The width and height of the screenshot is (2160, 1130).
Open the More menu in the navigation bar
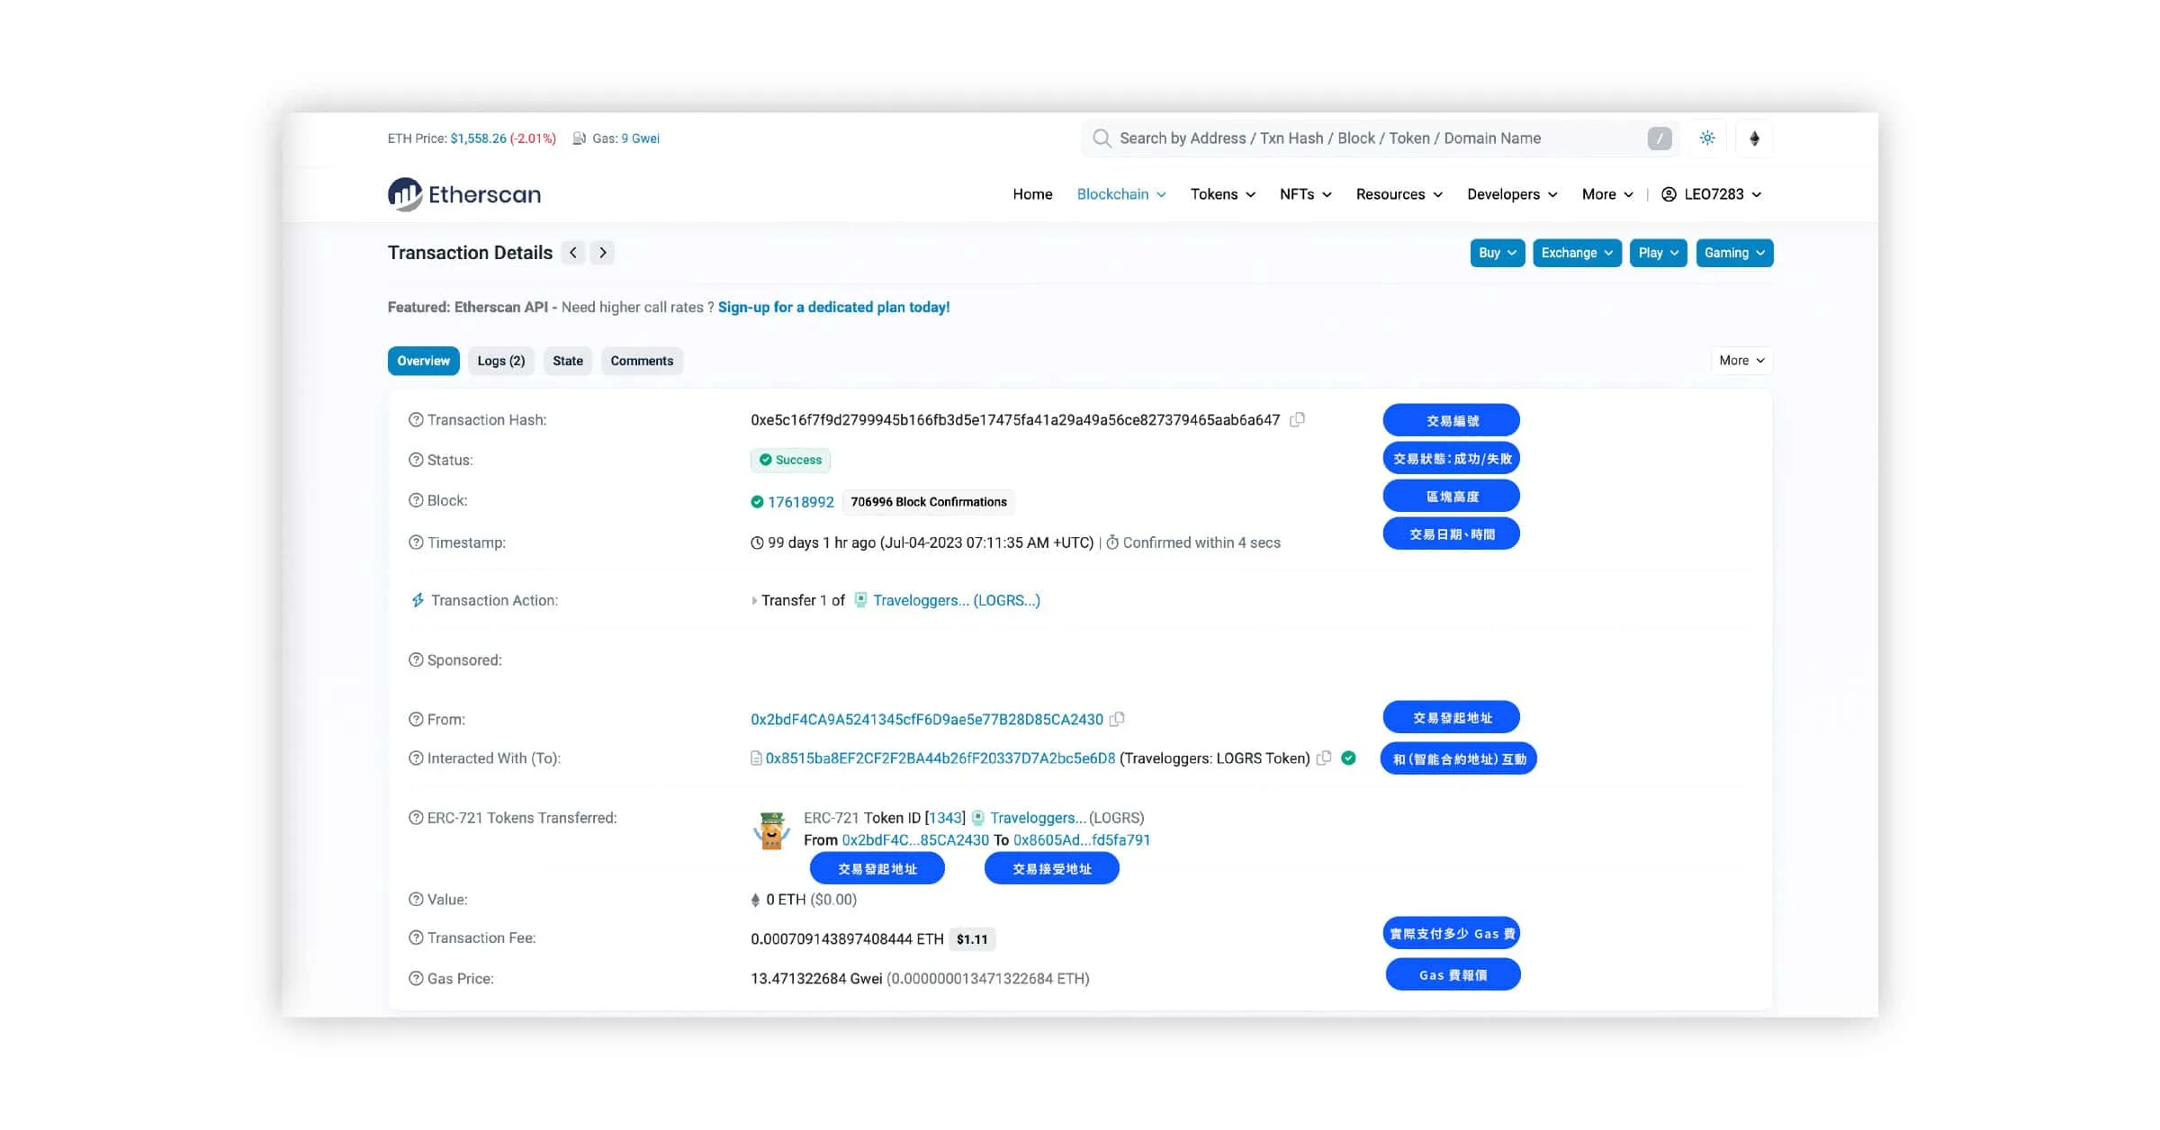pos(1607,194)
